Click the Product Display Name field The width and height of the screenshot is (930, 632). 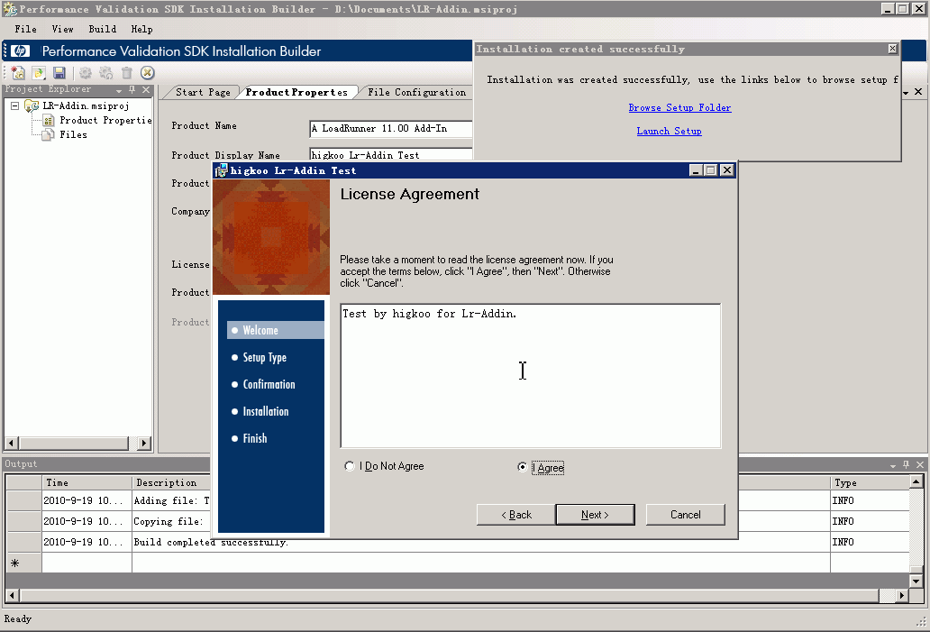[x=391, y=155]
